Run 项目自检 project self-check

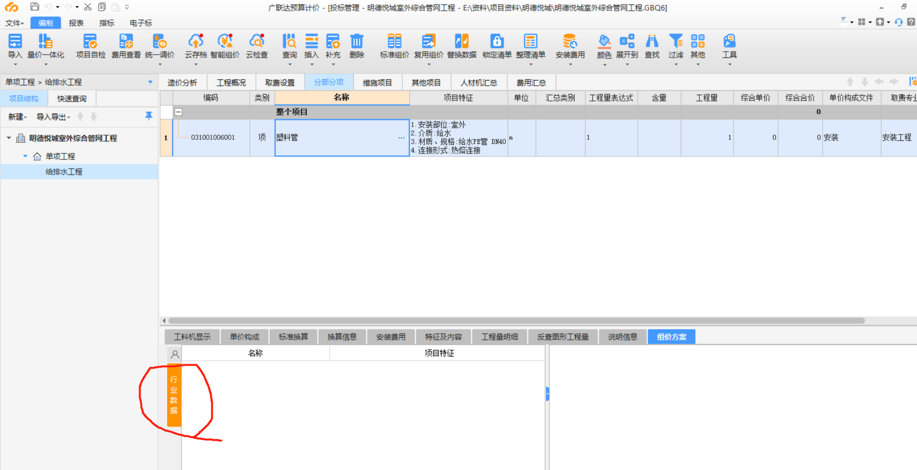90,46
